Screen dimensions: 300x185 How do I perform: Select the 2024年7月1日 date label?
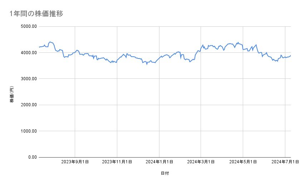point(285,162)
